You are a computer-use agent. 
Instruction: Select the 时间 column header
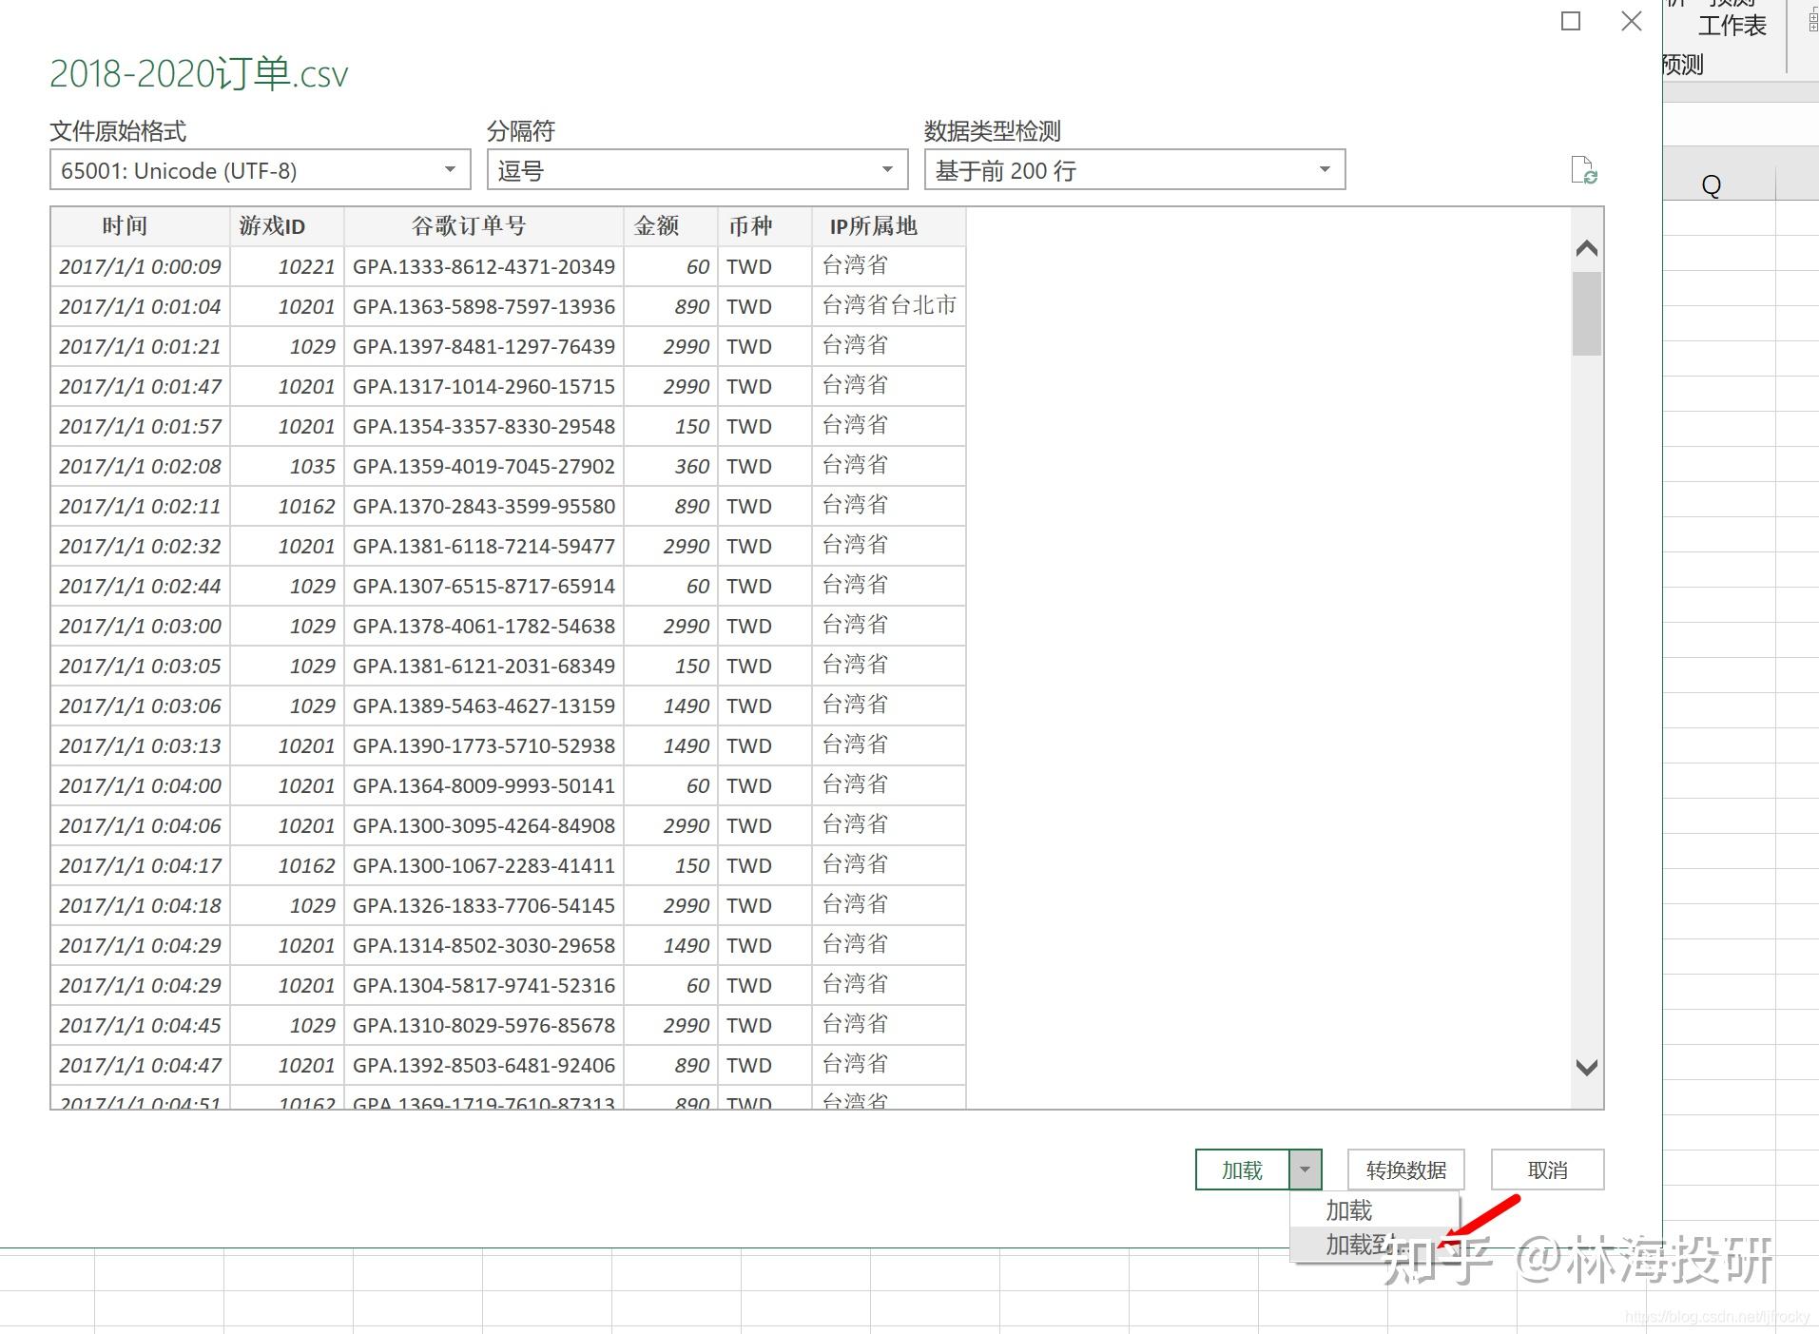(126, 226)
